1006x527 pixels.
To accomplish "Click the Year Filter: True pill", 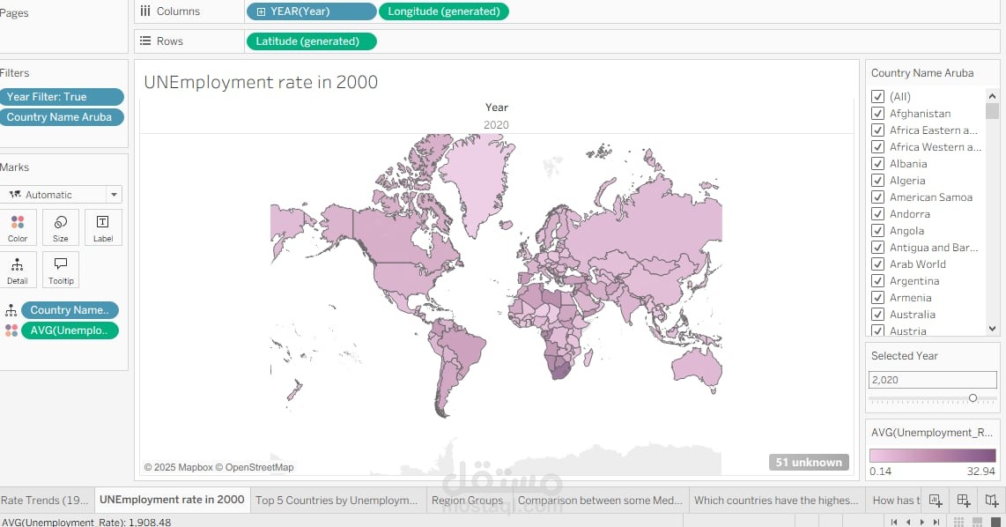I will tap(62, 97).
